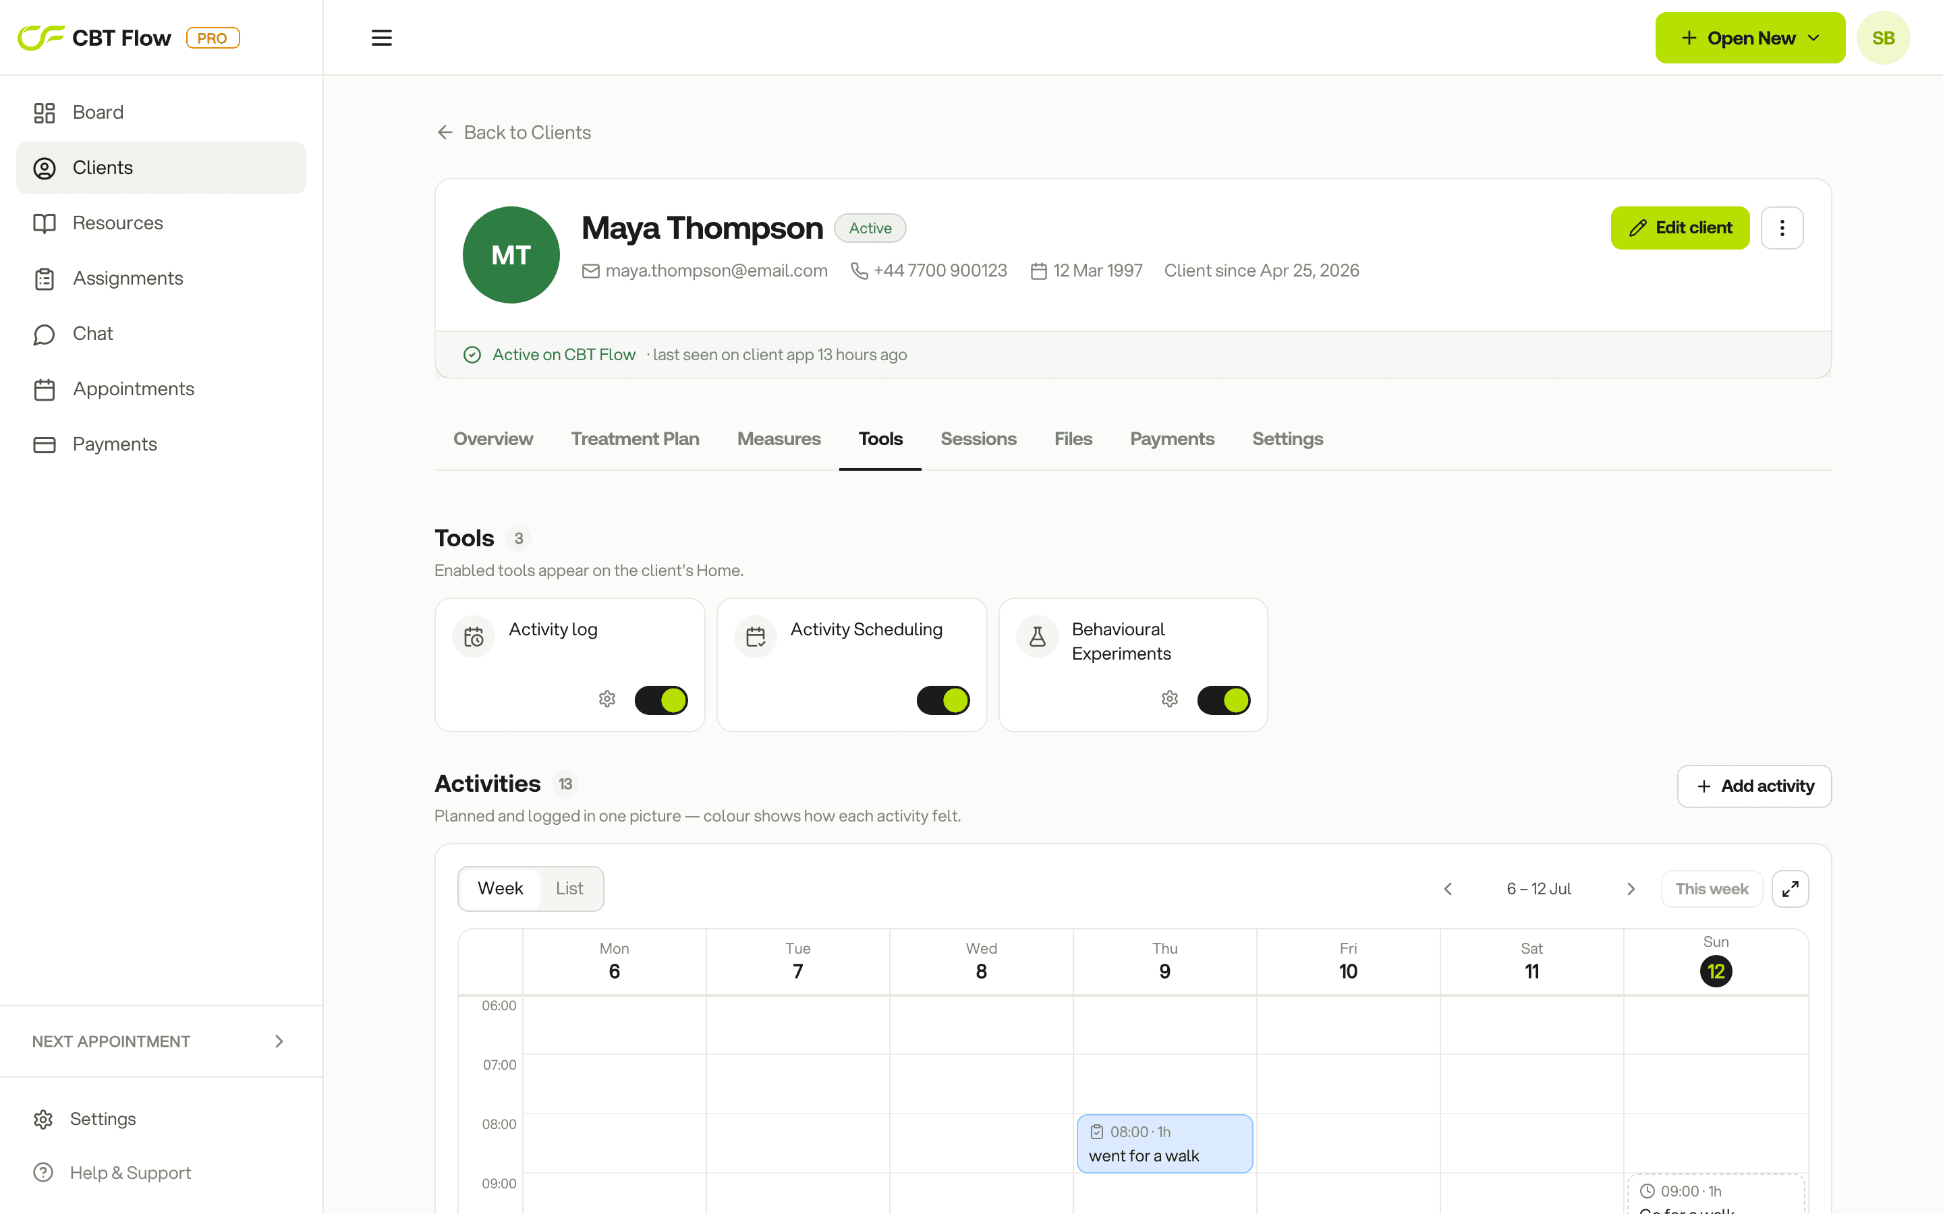Disable the Activity Scheduling toggle

(x=942, y=700)
